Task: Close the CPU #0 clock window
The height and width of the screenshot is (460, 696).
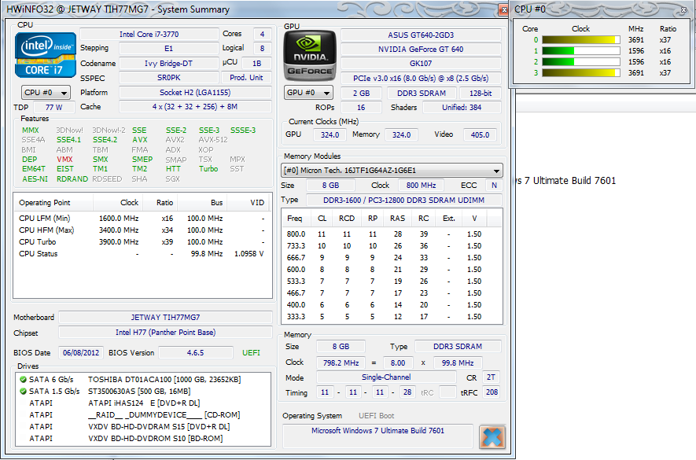Action: tap(684, 9)
